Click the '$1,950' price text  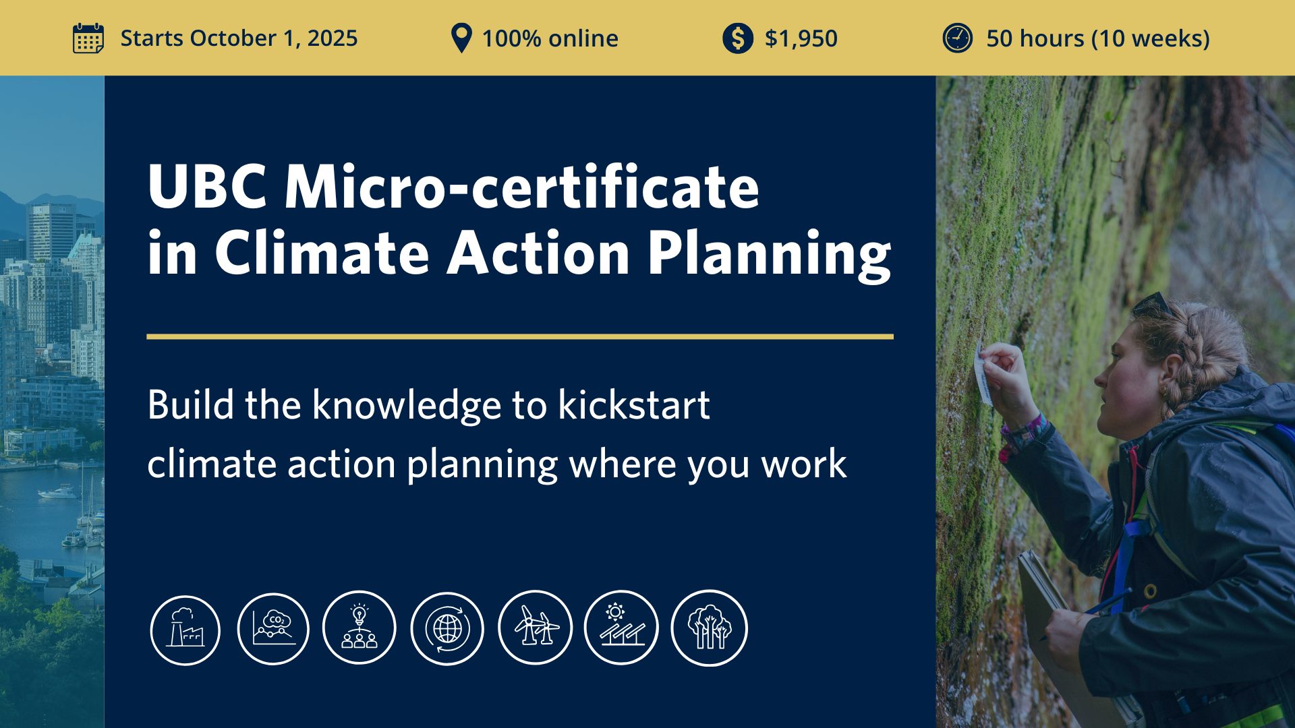pyautogui.click(x=801, y=38)
